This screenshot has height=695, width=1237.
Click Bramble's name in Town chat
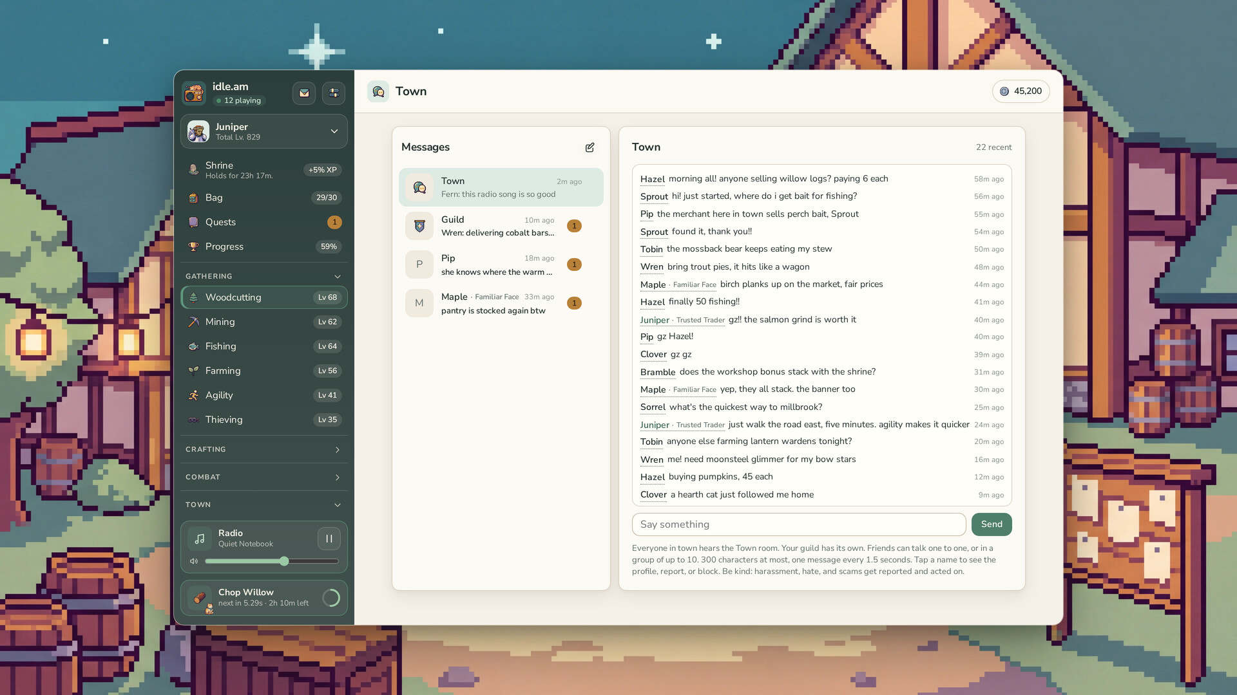point(658,372)
